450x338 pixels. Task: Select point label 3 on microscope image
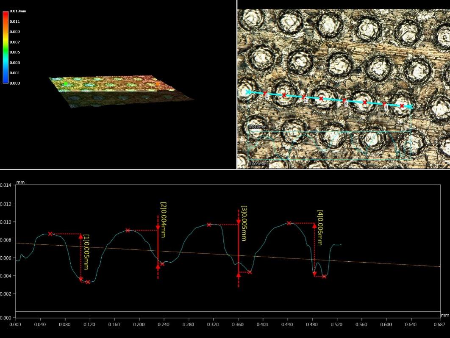pos(346,104)
